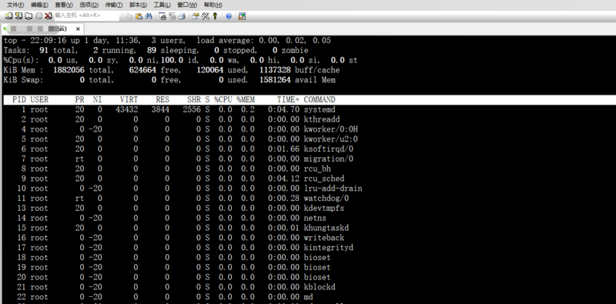Open the Connect session manager icon
This screenshot has width=616, height=304.
click(x=8, y=16)
